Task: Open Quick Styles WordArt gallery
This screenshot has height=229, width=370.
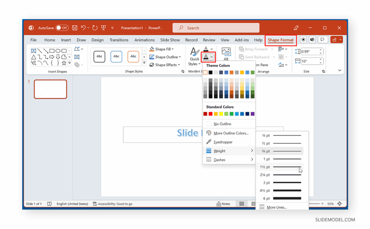Action: click(x=194, y=57)
